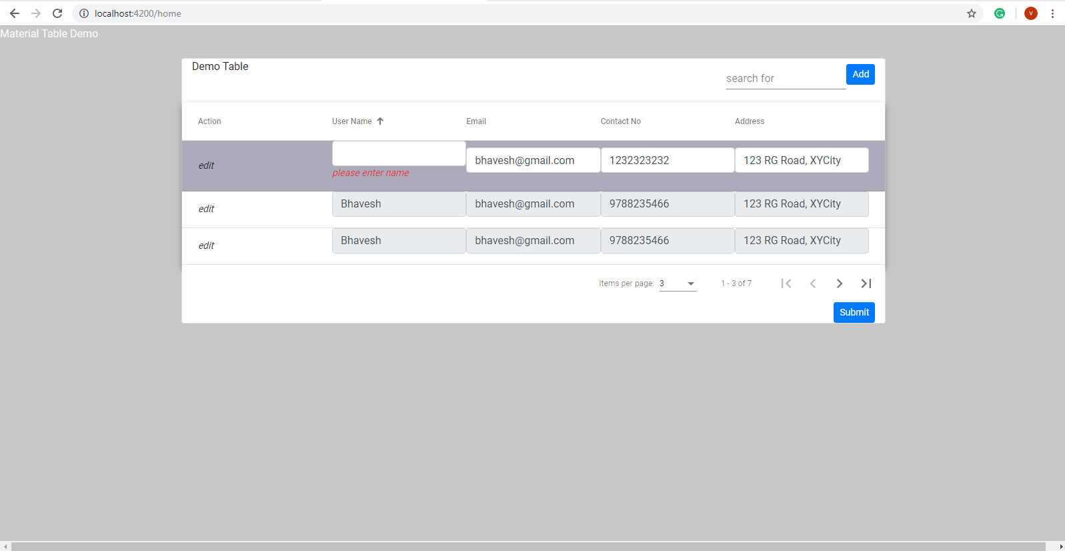Jump to last page of table

click(866, 284)
